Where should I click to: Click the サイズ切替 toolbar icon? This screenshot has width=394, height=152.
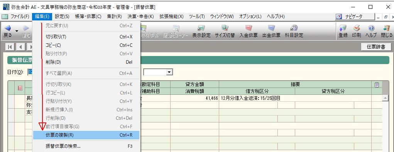pyautogui.click(x=225, y=31)
